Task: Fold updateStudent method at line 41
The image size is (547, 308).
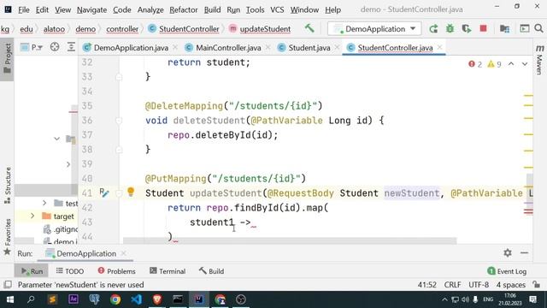Action: click(119, 193)
